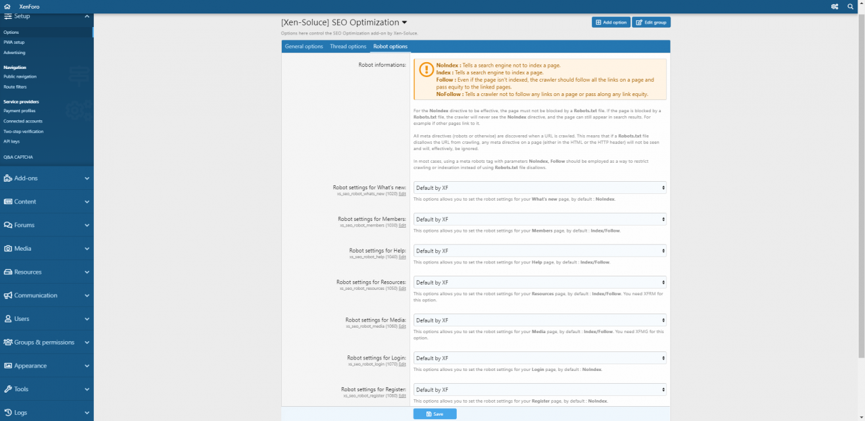The image size is (865, 421).
Task: Edit xs_seo_robot_whats_new option link
Action: click(x=402, y=194)
